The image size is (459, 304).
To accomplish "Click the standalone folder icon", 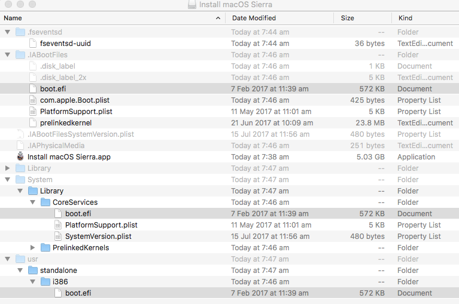I will (33, 271).
